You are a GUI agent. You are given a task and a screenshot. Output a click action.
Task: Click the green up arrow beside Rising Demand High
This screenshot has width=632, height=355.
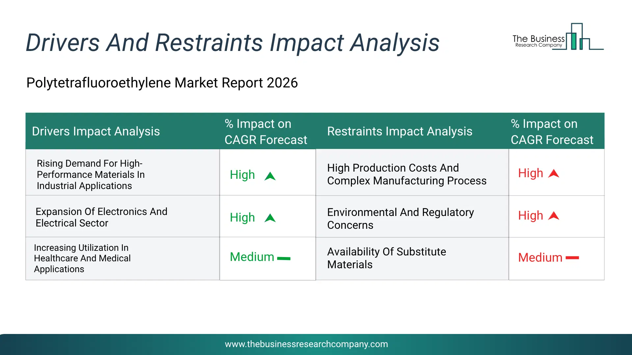pos(270,176)
